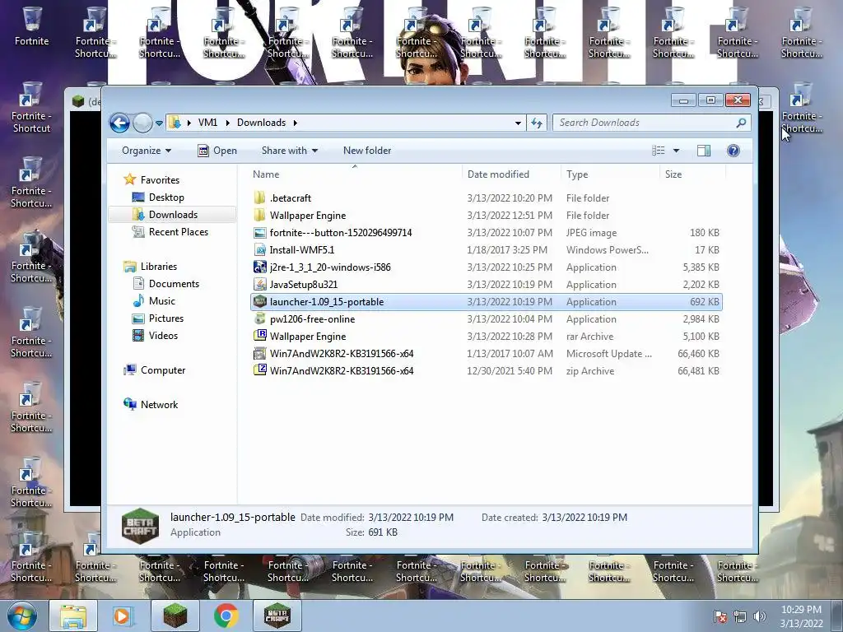Click the volume speaker tray icon
Screen dimensions: 843x632
pos(759,616)
